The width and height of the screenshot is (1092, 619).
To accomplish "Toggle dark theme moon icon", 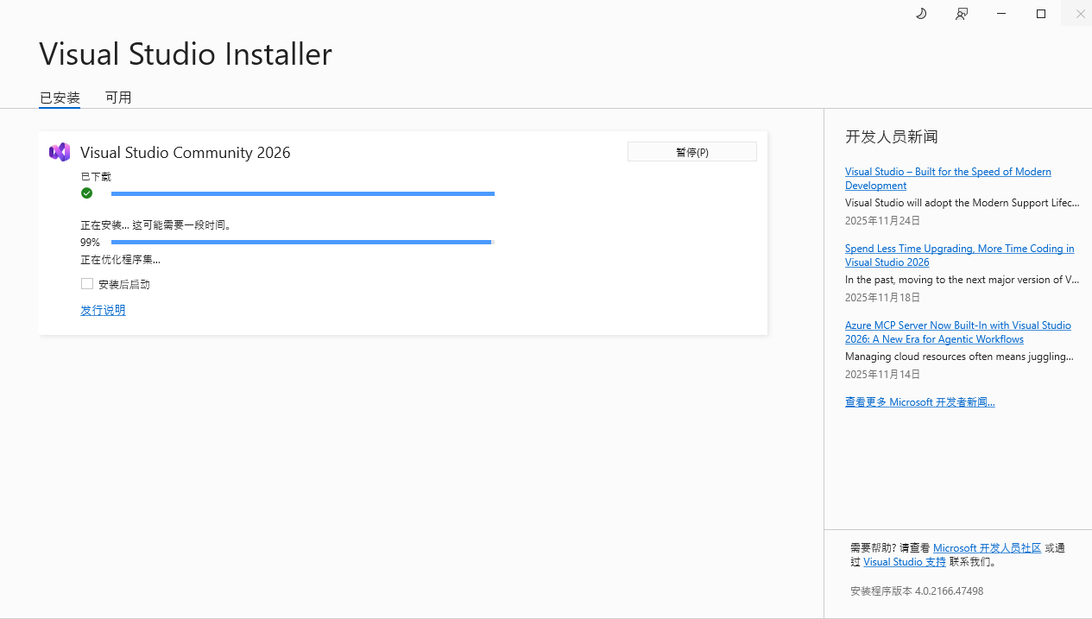I will point(921,14).
